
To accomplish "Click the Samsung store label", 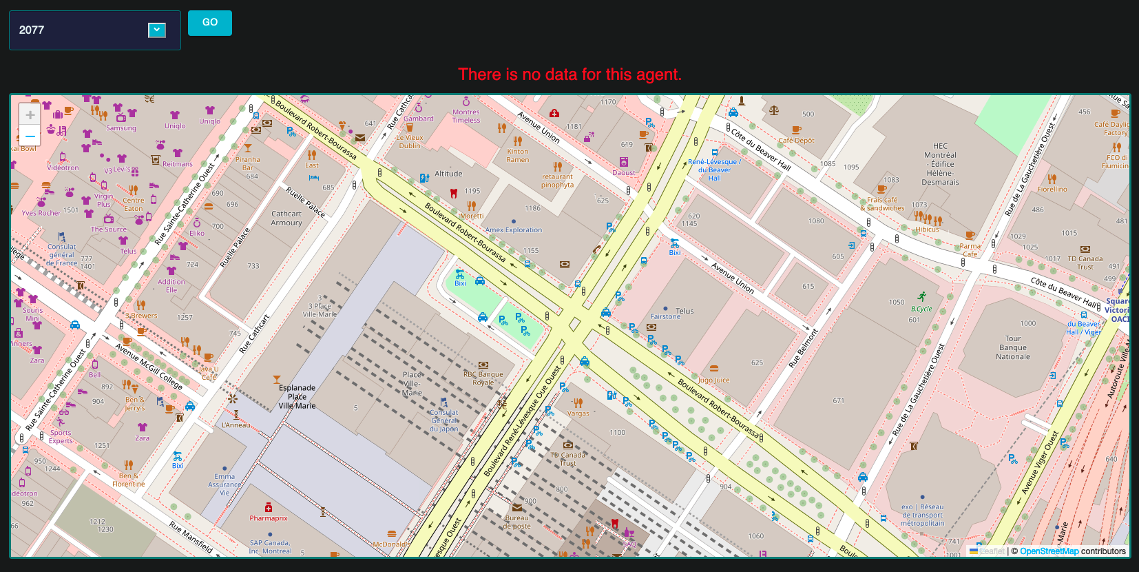I will (121, 128).
